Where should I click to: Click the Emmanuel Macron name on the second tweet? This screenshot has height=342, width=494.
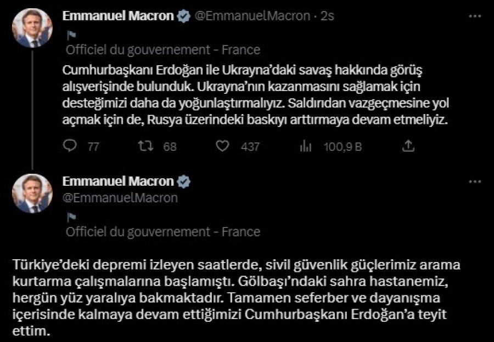pos(118,181)
